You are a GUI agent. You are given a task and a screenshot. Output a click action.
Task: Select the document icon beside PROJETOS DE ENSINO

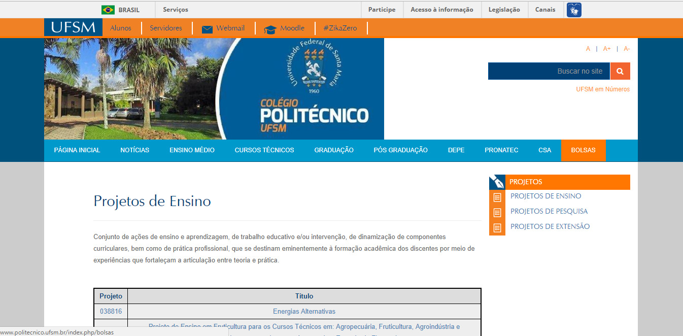[x=497, y=197]
